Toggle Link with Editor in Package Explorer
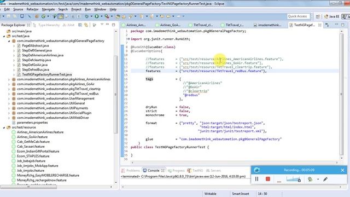 86,25
